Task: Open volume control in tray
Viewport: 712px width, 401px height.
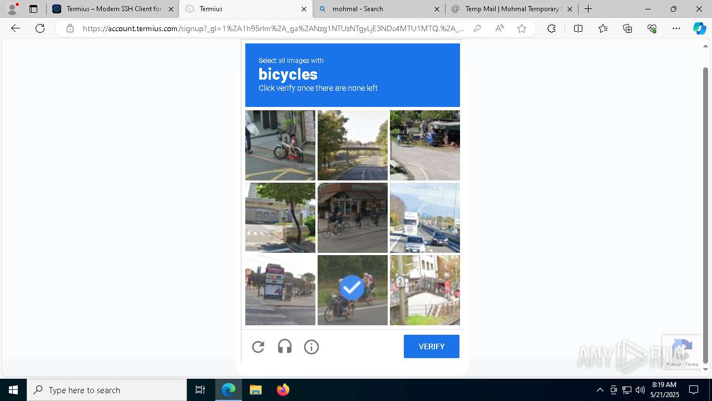Action: tap(640, 390)
